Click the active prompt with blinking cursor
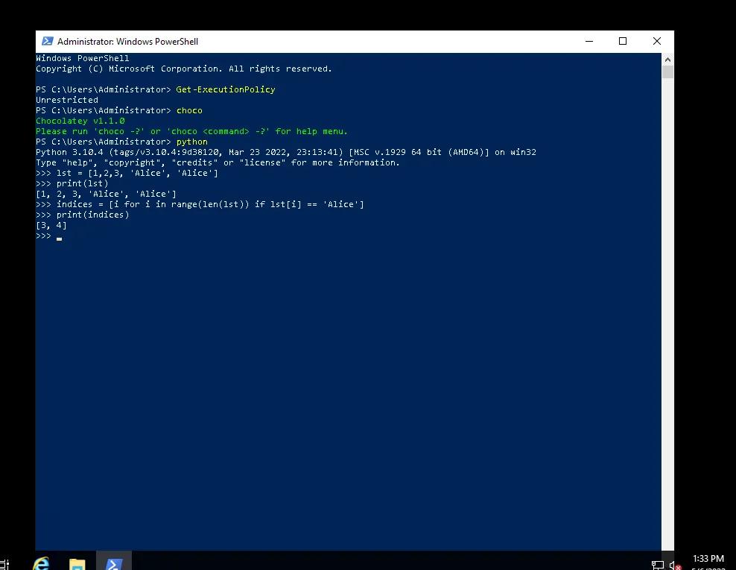 tap(49, 235)
